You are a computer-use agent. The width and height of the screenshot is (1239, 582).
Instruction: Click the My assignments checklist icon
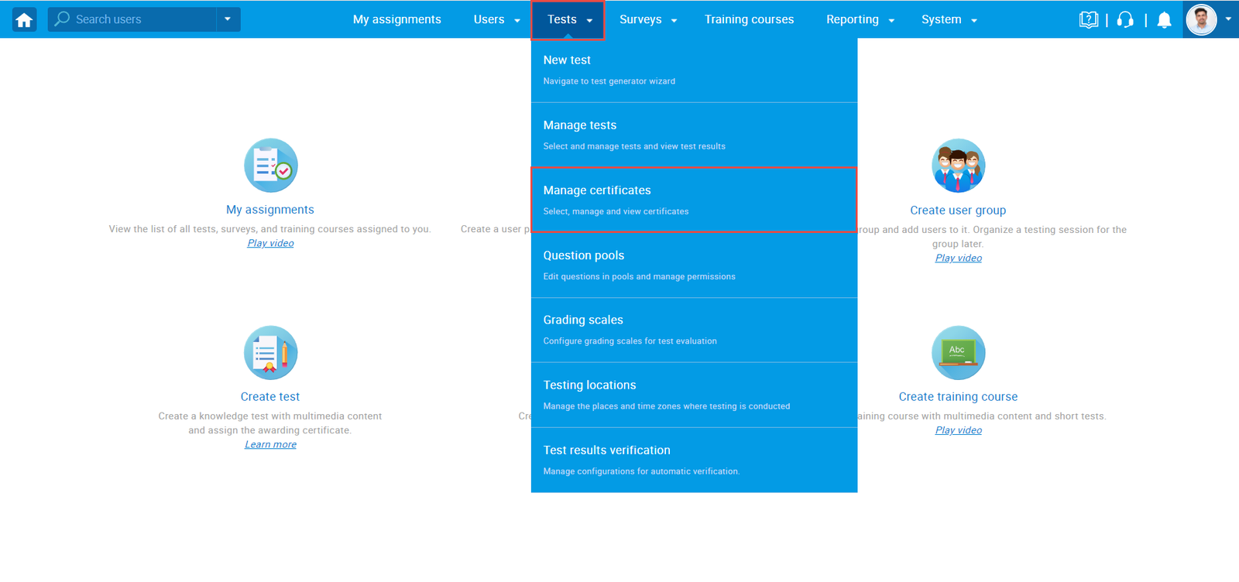tap(270, 166)
